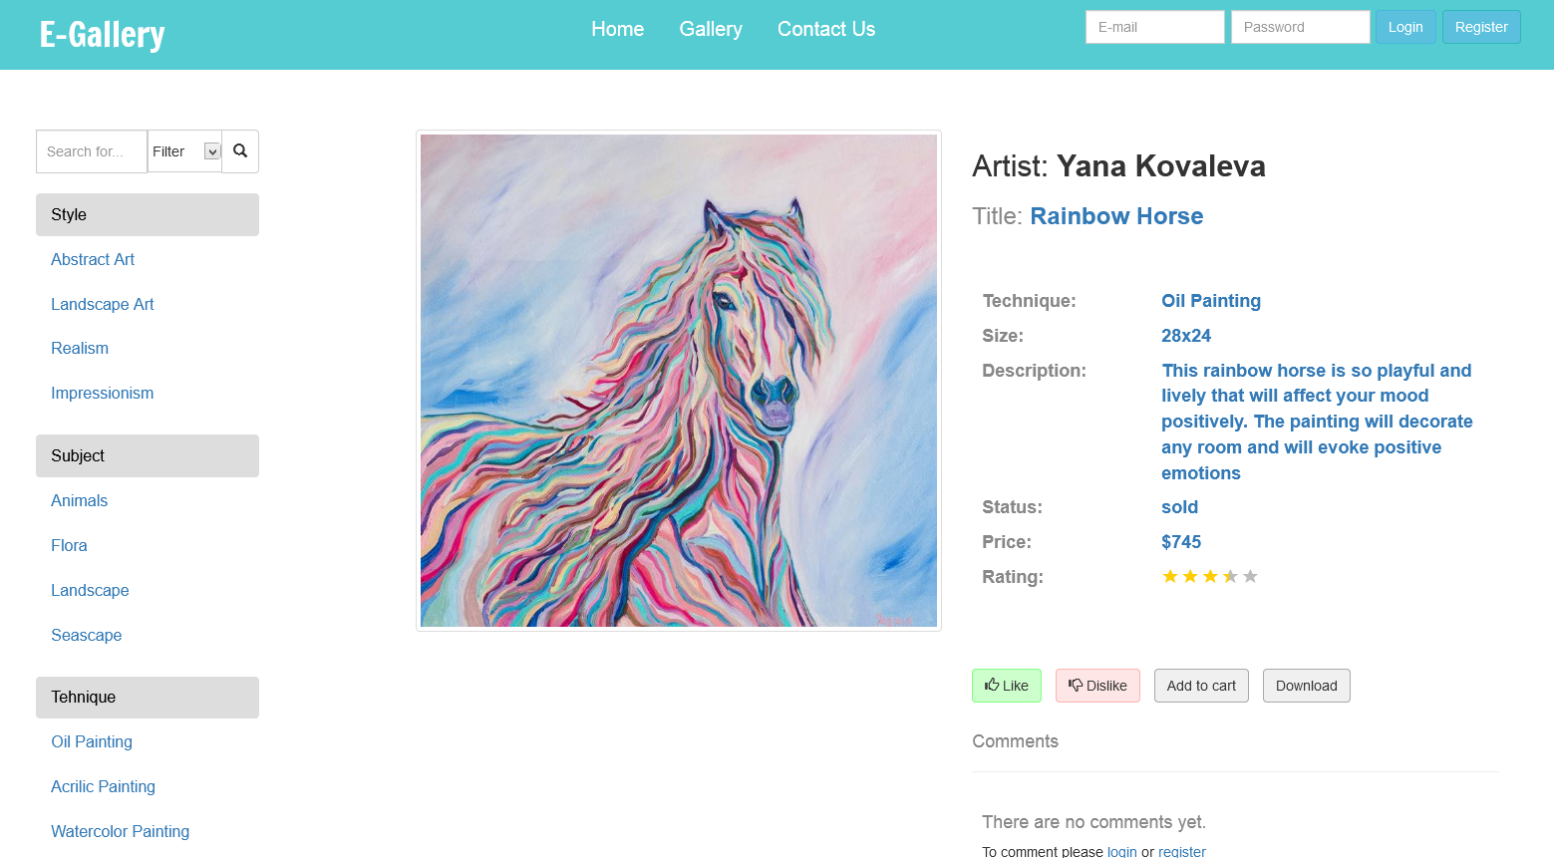
Task: Click the Register button in header
Action: pyautogui.click(x=1481, y=27)
